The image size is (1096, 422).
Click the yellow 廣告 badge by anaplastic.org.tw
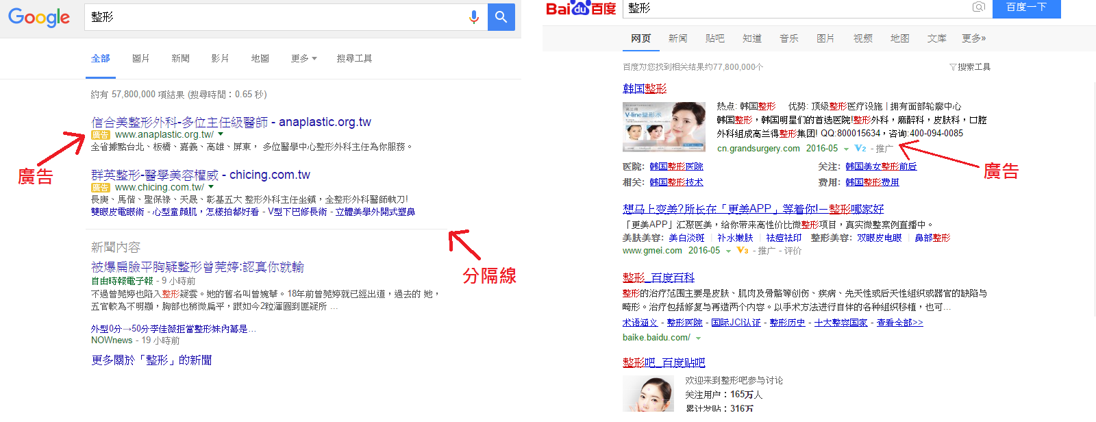pyautogui.click(x=101, y=135)
